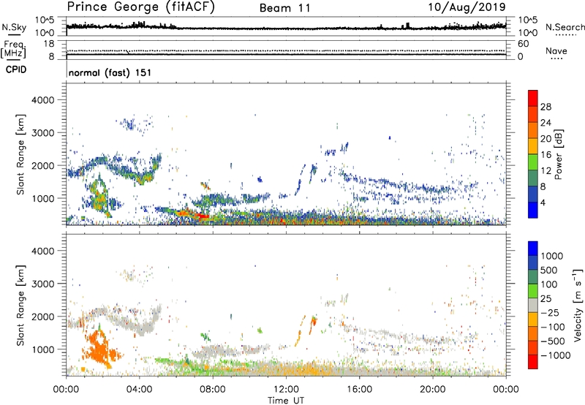Click the "500" value on velocity colorbar
This screenshot has height=405, width=585.
click(x=549, y=270)
